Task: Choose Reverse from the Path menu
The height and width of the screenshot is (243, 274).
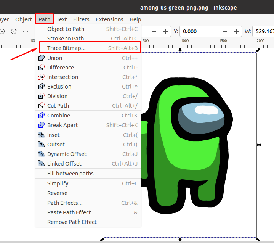Action: coord(88,193)
